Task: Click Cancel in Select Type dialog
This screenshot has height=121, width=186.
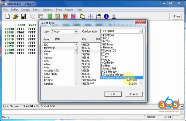Action: [x=134, y=94]
